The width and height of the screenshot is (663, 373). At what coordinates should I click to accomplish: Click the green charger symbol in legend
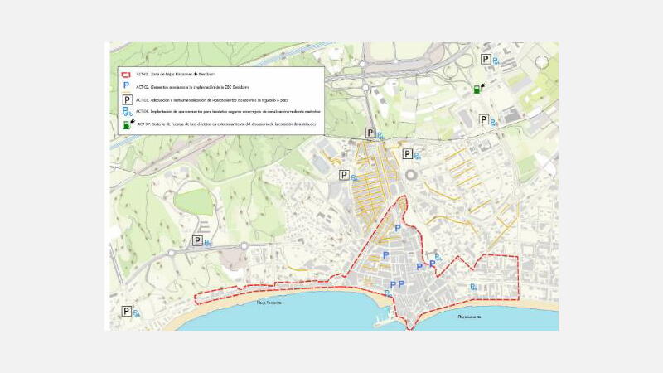(x=128, y=124)
